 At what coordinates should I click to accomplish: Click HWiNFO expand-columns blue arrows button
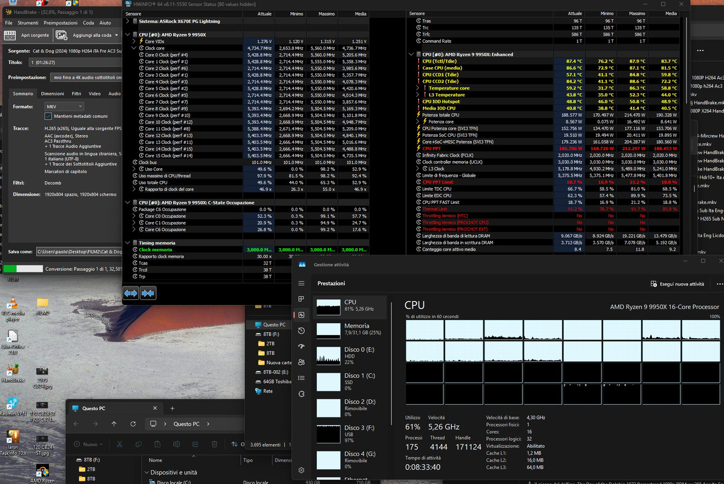131,293
